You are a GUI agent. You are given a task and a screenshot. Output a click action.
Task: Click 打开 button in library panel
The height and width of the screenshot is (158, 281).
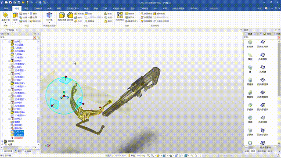[x=258, y=34]
